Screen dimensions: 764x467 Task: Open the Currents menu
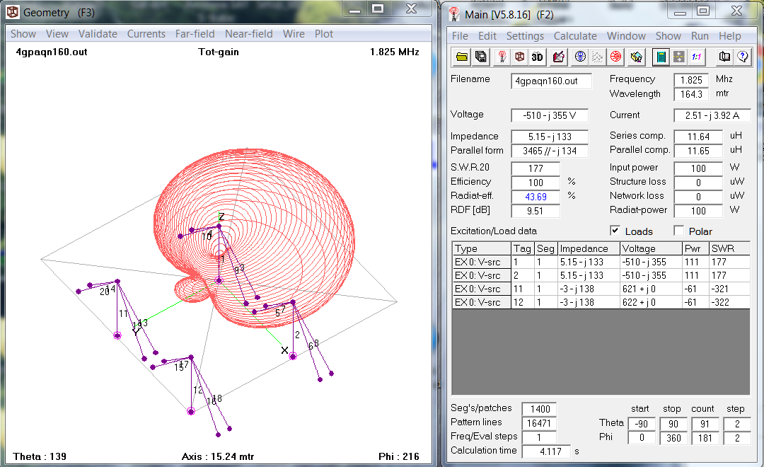pos(146,34)
